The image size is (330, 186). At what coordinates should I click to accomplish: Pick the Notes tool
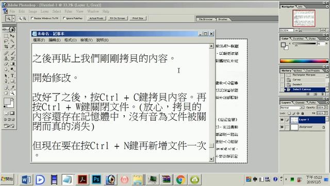pos(6,87)
